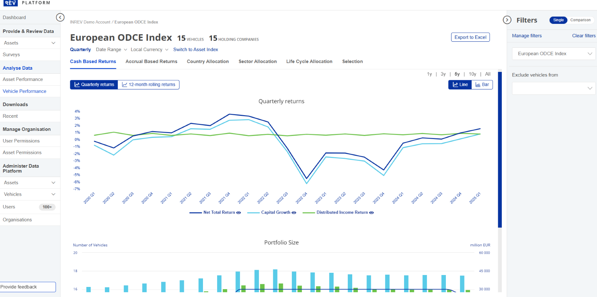Open the European ODCE Index dropdown

pos(553,54)
